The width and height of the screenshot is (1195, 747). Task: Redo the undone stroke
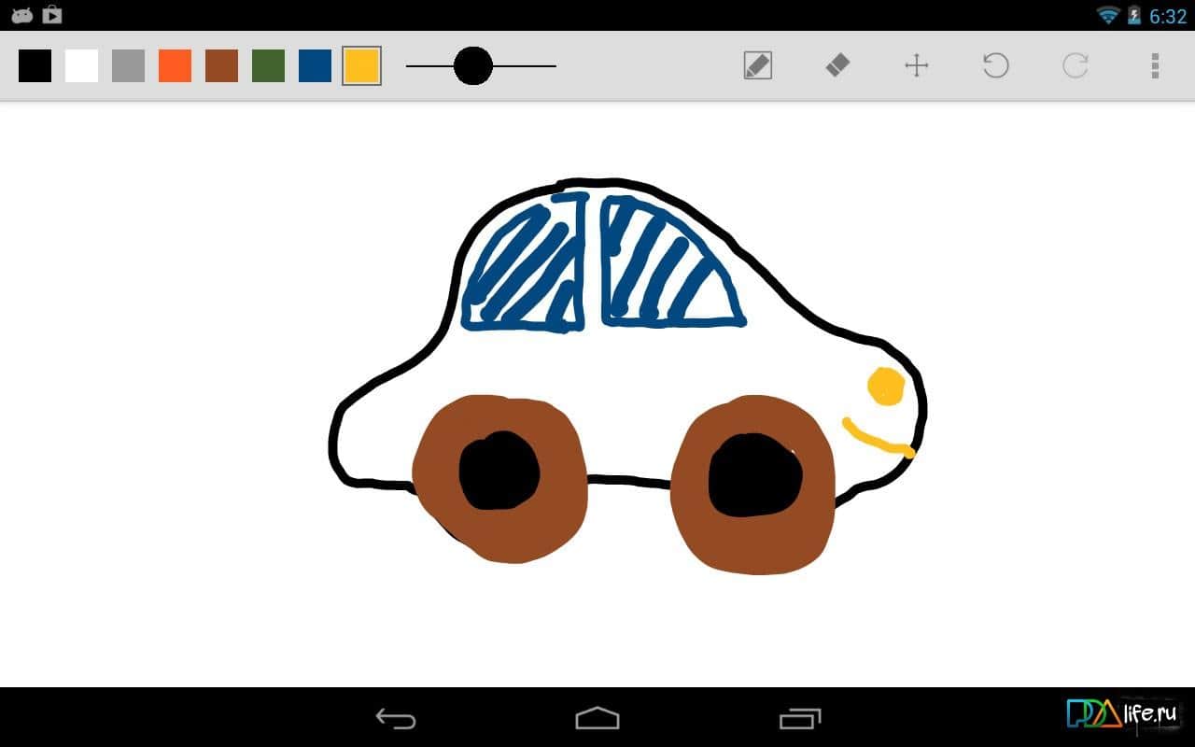[1075, 65]
